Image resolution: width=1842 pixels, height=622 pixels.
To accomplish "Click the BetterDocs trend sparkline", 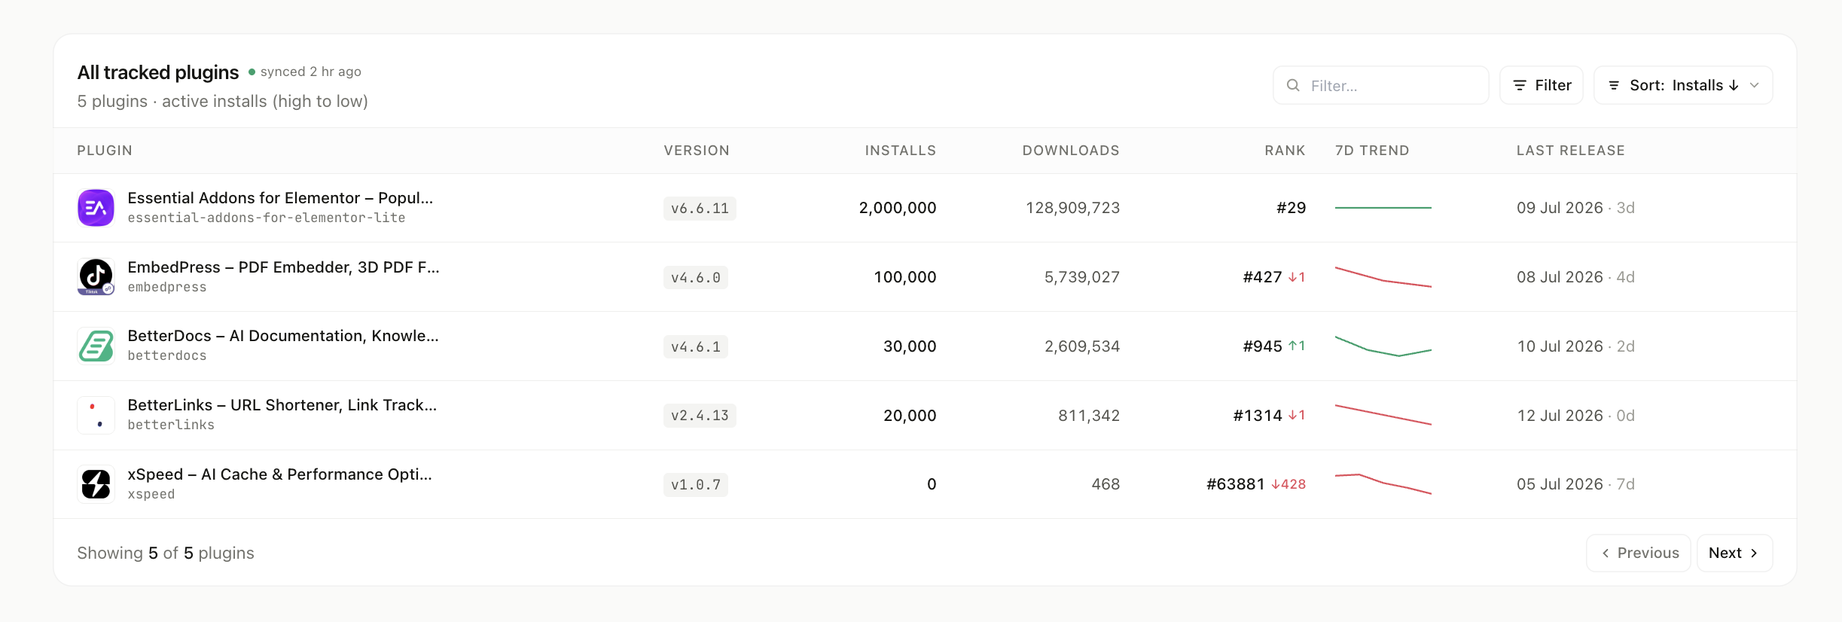I will (1383, 346).
